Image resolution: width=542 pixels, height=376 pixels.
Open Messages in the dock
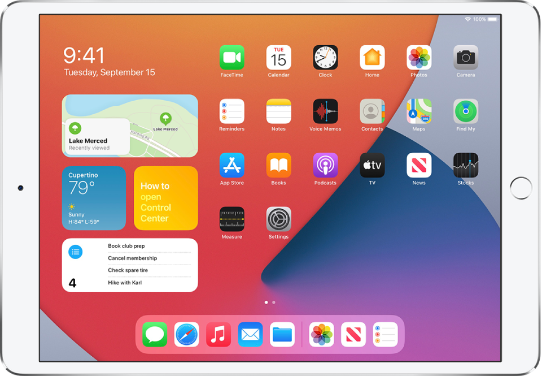coord(155,335)
